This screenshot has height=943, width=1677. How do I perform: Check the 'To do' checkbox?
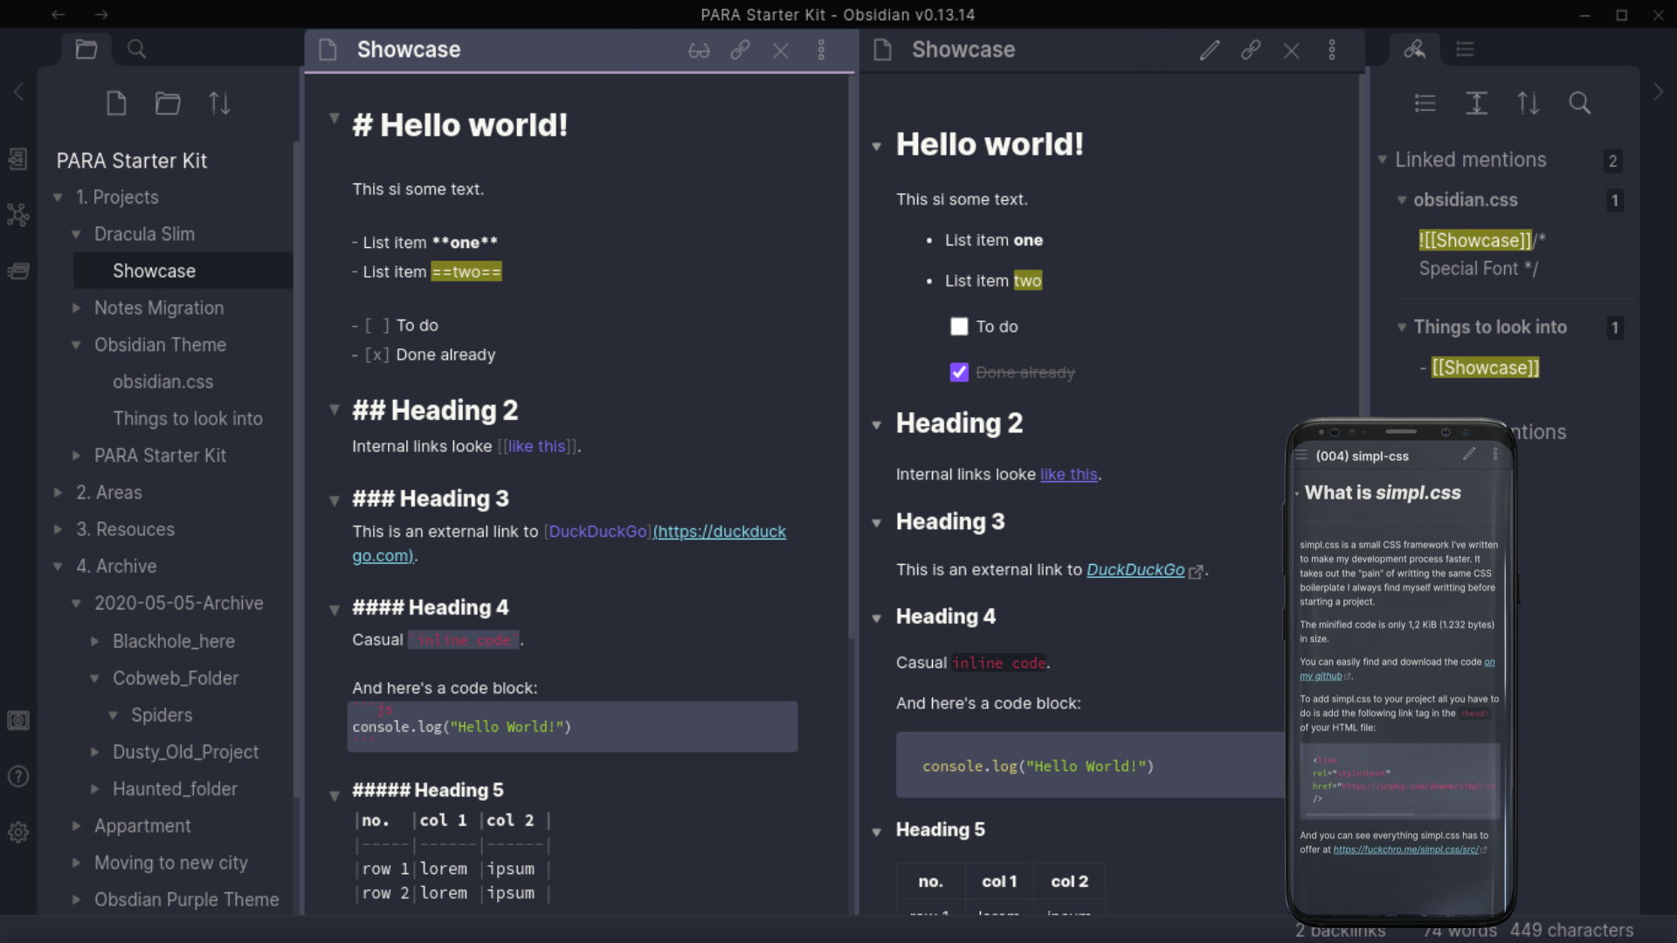click(959, 327)
